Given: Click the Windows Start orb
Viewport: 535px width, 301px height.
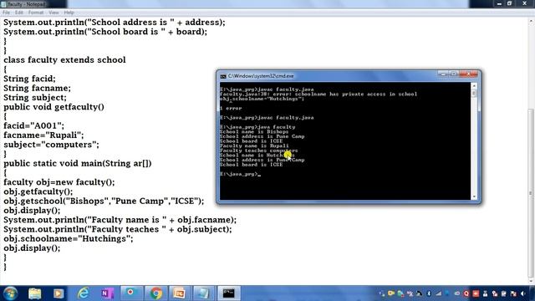Looking at the screenshot, I should [10, 293].
